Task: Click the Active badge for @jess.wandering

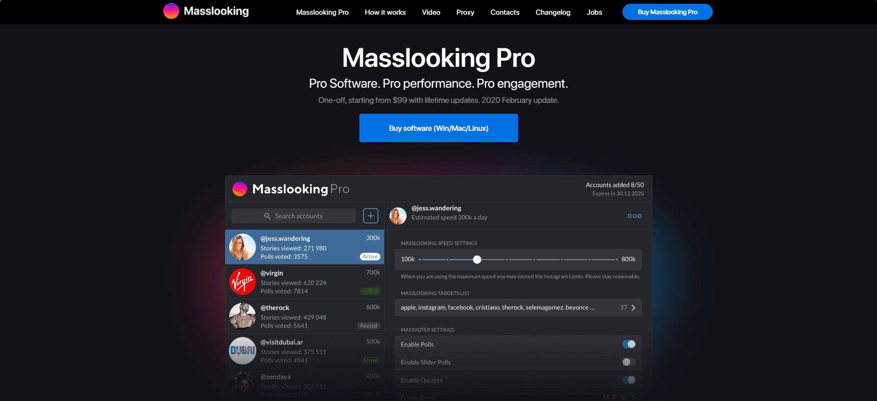Action: pos(370,256)
